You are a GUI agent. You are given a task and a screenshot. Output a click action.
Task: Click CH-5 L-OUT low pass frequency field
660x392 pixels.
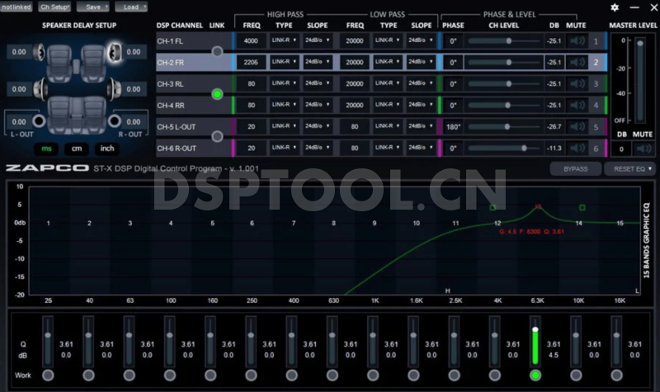click(x=355, y=127)
